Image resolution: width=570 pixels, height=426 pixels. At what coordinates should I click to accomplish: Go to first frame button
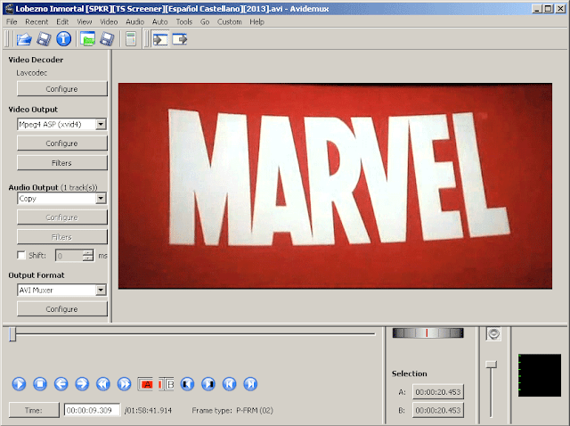[x=230, y=384]
